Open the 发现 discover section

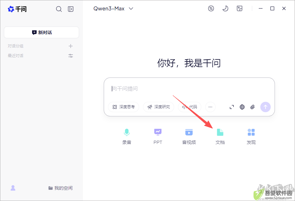pyautogui.click(x=251, y=136)
